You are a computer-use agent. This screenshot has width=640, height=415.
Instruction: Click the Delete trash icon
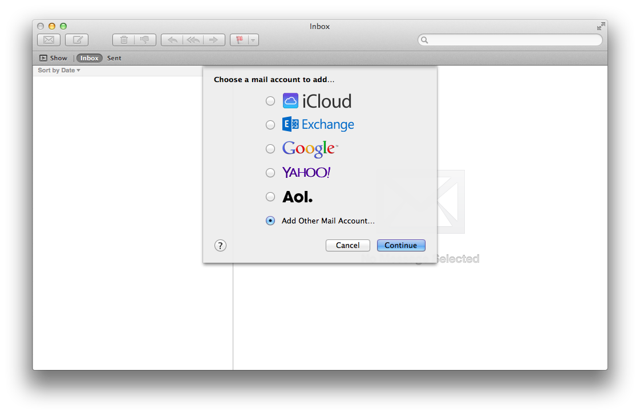pyautogui.click(x=124, y=40)
